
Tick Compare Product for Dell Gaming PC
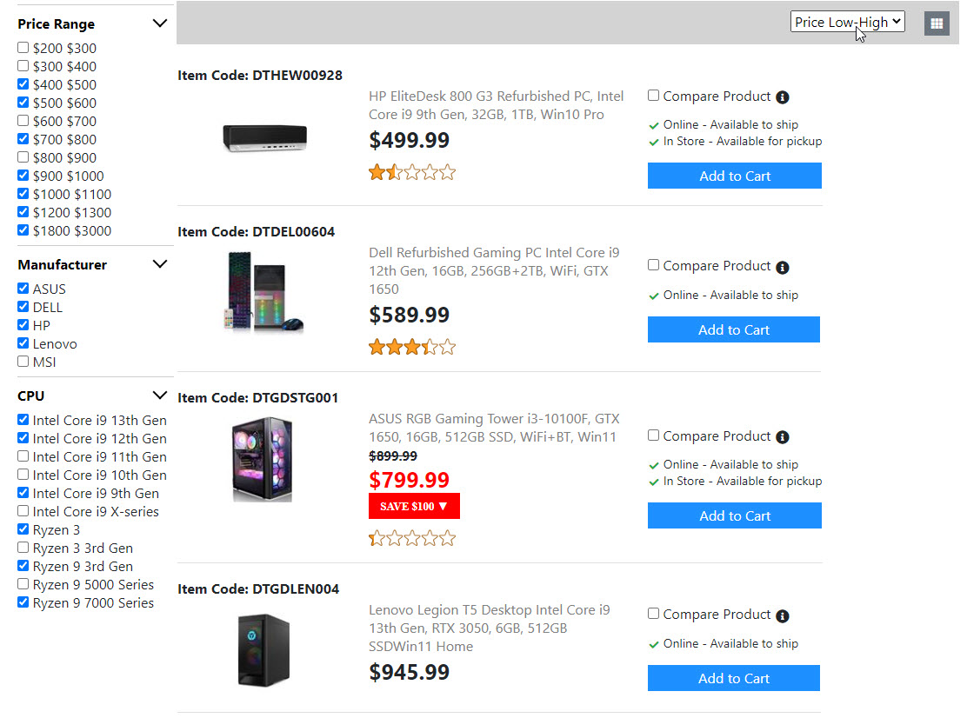click(x=654, y=265)
